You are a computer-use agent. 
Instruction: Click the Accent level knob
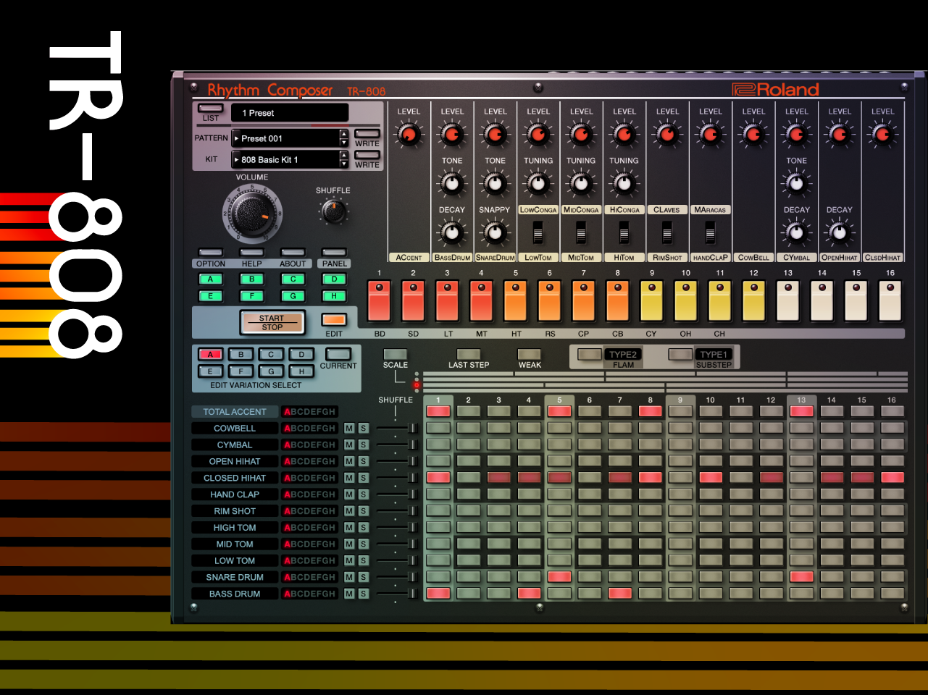(409, 135)
